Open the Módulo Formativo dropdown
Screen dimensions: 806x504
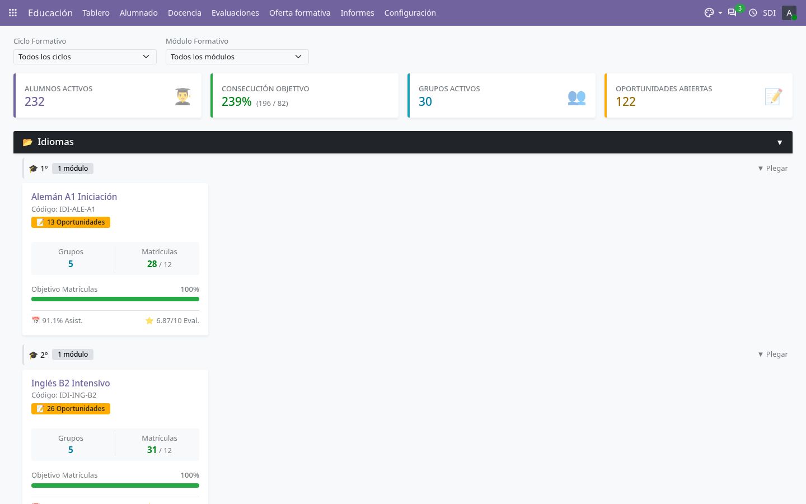pos(237,57)
